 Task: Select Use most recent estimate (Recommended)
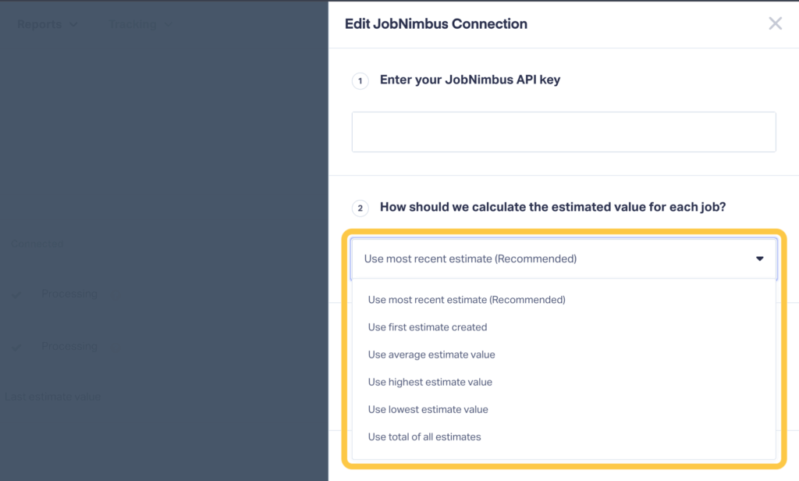pyautogui.click(x=465, y=299)
